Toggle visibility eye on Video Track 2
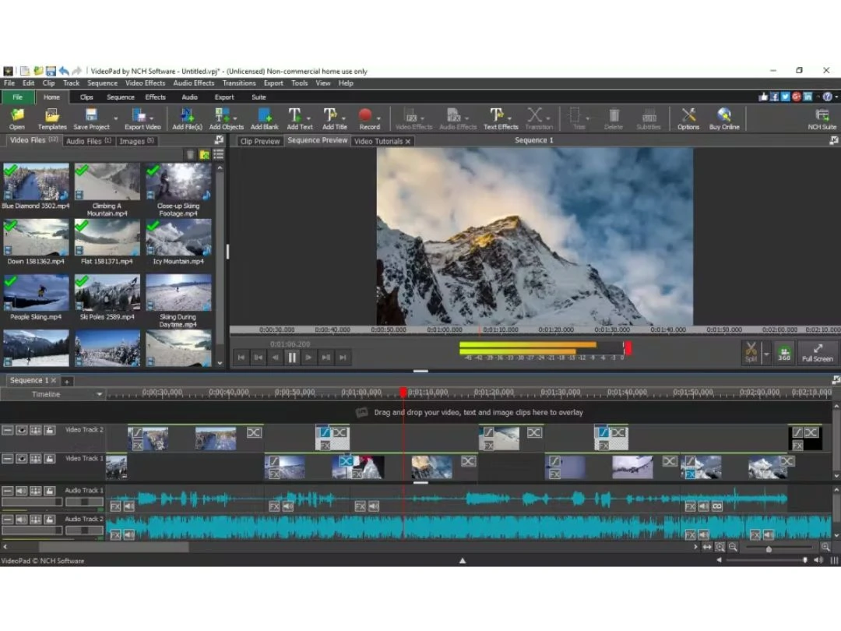This screenshot has width=841, height=631. coord(22,430)
